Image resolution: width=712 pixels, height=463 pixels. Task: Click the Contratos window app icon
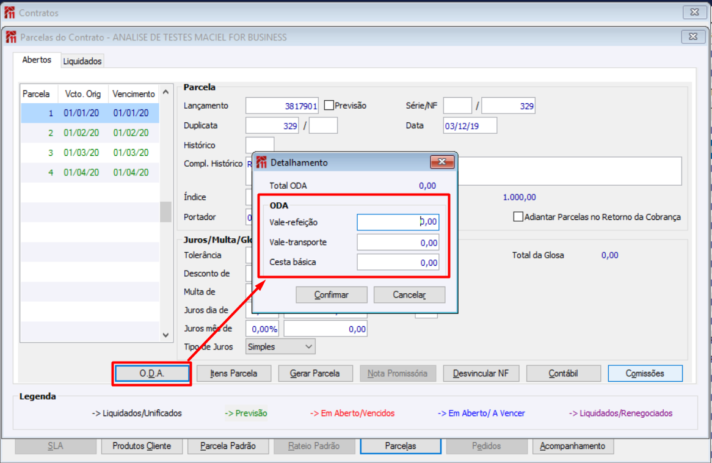pyautogui.click(x=9, y=12)
